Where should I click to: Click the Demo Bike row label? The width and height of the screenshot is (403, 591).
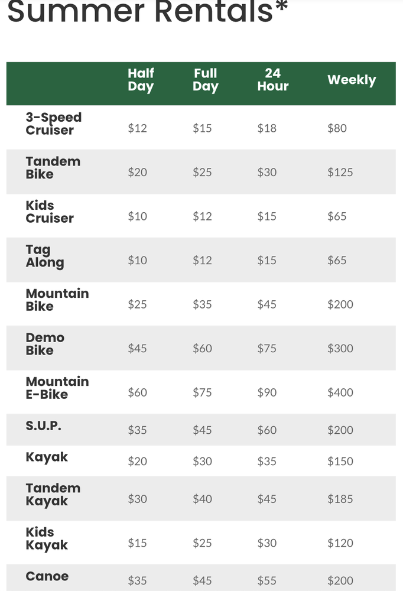tap(45, 344)
